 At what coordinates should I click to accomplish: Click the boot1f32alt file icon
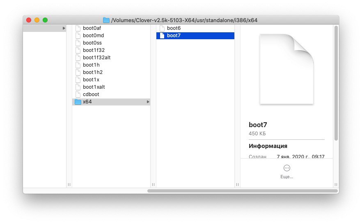click(x=78, y=58)
